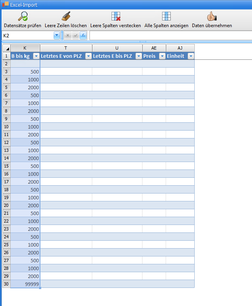Image resolution: width=252 pixels, height=306 pixels.
Task: Click cell with 2000 in row 29
Action: coord(25,276)
